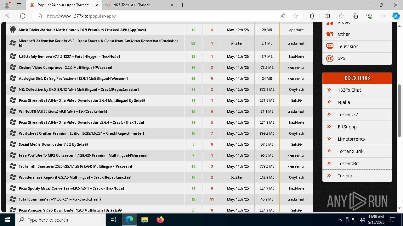403x226 pixels.
Task: Open Worksheet Crafter Premium Edition torrent
Action: [82, 133]
